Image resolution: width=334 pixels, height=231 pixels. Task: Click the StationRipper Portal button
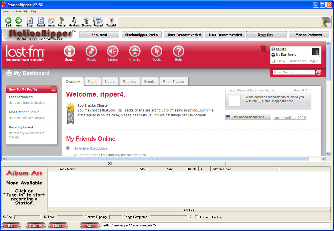(x=142, y=35)
